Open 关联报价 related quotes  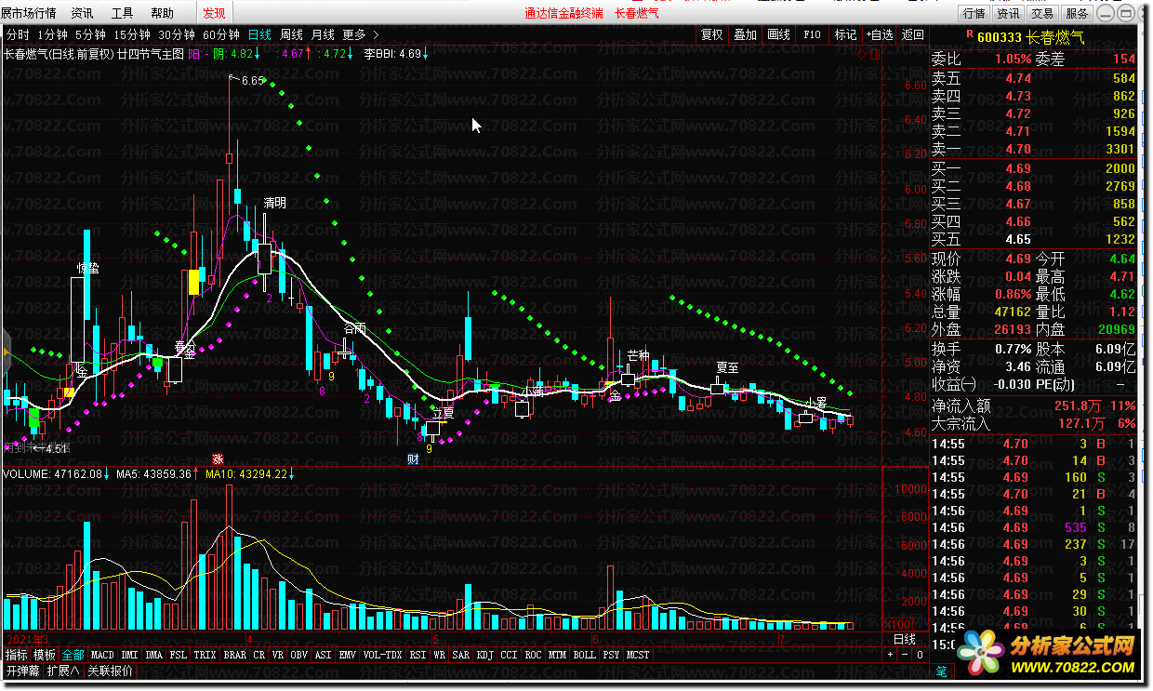111,671
